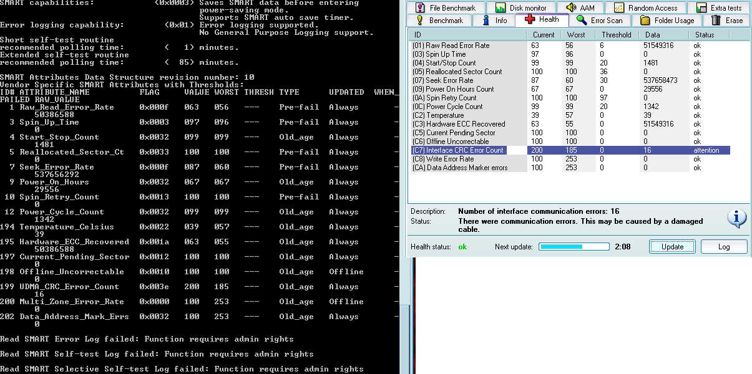
Task: Click the next update progress bar
Action: pos(574,247)
